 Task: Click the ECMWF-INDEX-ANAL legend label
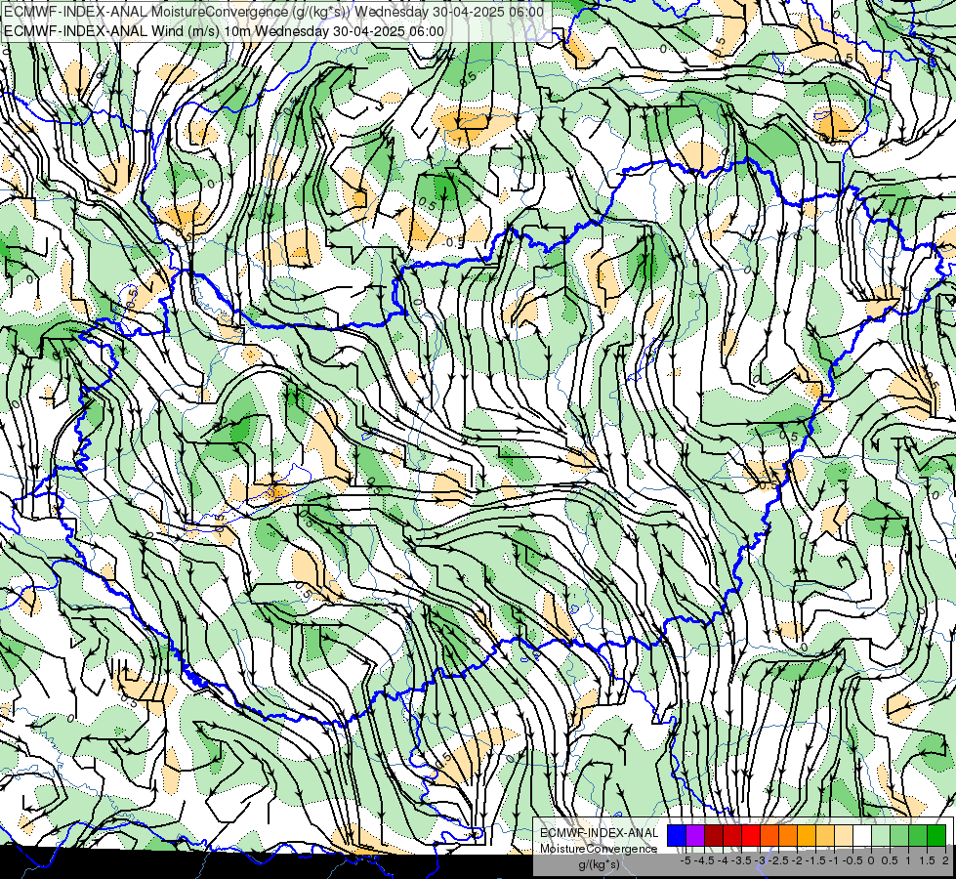coord(599,833)
